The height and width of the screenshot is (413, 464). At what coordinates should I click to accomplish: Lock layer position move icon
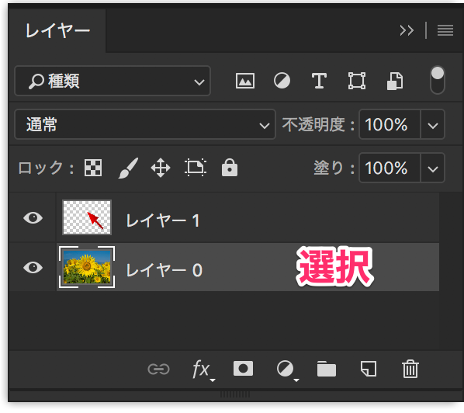click(x=161, y=168)
